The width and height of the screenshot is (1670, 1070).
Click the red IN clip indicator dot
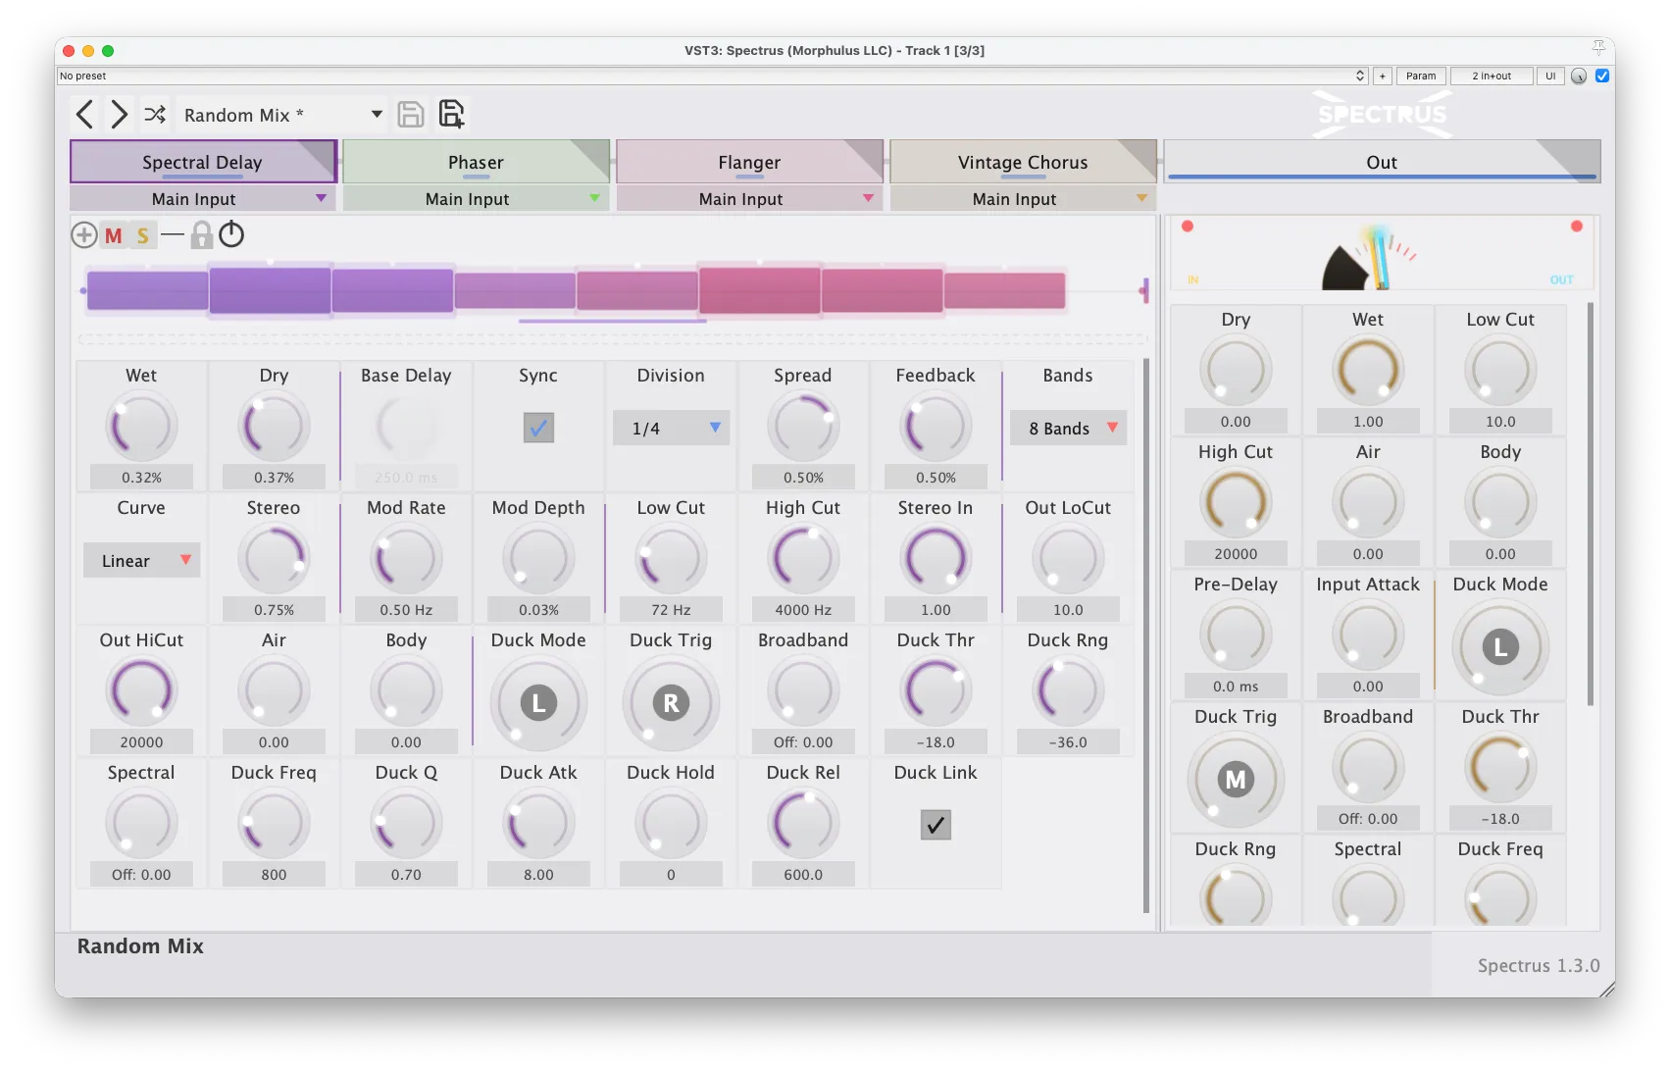[1188, 227]
